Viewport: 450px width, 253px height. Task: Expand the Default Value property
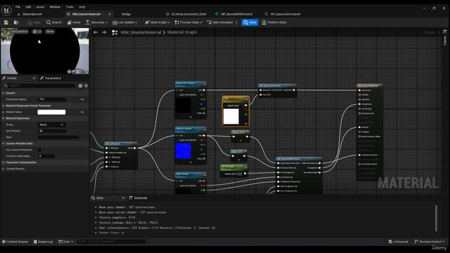(4, 112)
